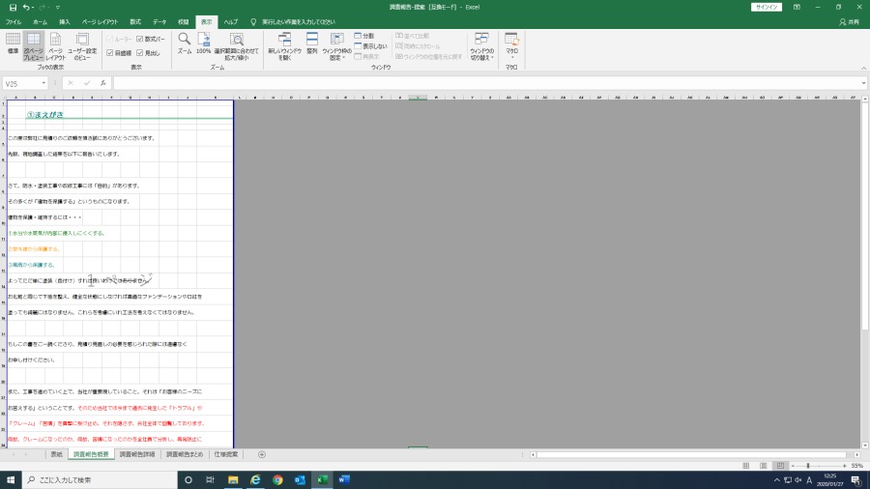Click 実行したい作業を入力してください search box
The height and width of the screenshot is (489, 870).
(298, 22)
